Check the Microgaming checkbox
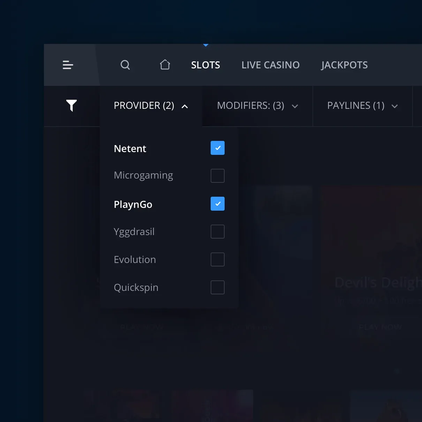The width and height of the screenshot is (422, 422). coord(218,176)
